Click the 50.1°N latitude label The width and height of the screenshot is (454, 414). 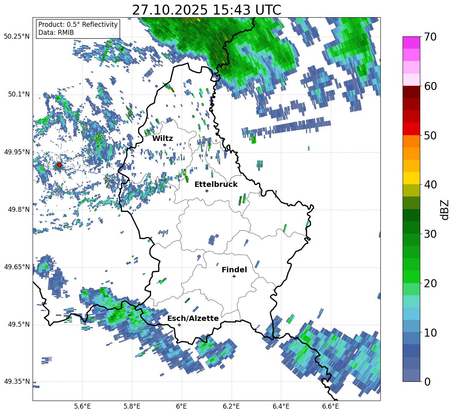(18, 94)
